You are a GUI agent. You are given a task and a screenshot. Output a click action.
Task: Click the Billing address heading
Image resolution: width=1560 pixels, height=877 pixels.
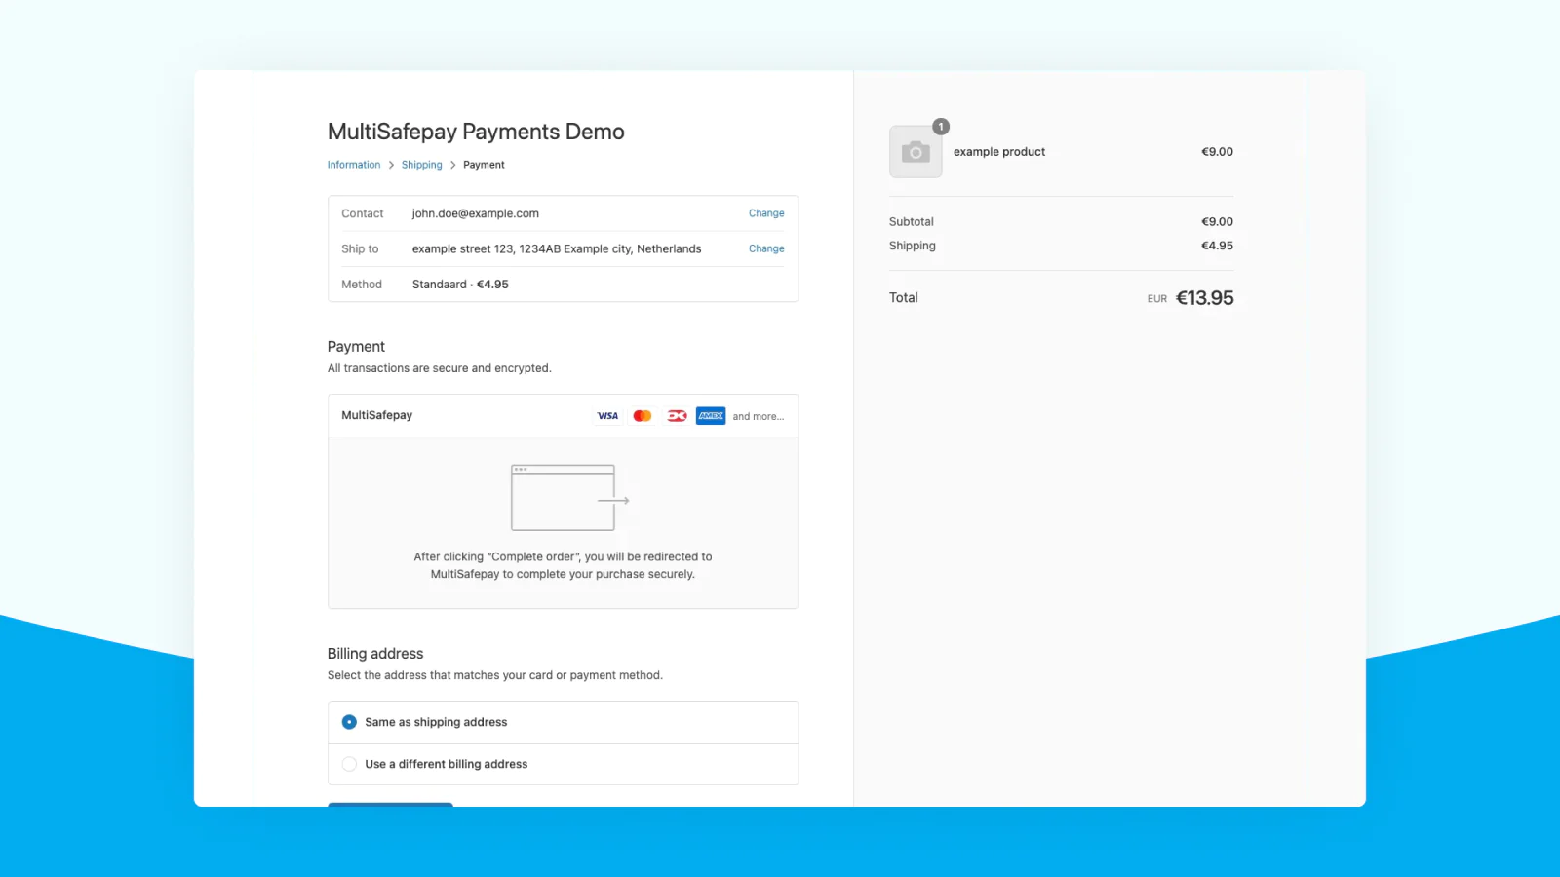(x=375, y=654)
